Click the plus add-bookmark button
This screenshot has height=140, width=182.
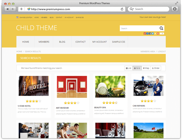click(21, 9)
